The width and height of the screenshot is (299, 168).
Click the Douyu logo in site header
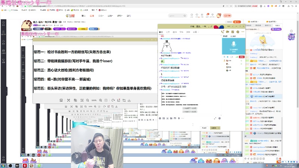click(x=70, y=16)
